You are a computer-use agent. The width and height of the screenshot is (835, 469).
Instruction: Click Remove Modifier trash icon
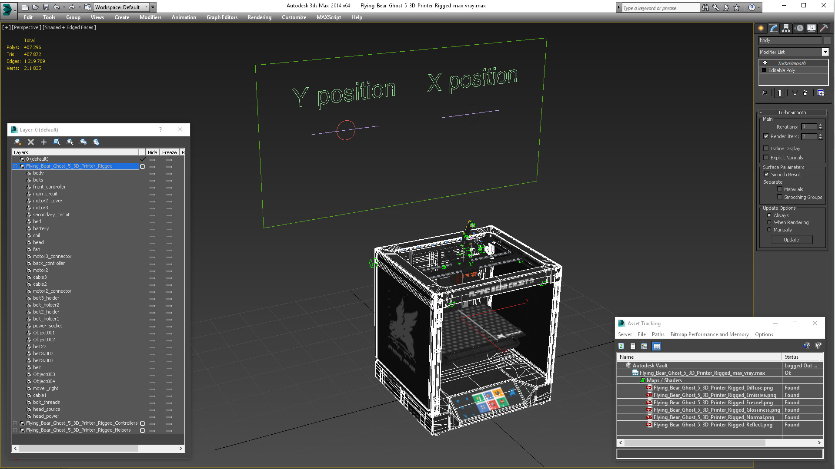pyautogui.click(x=805, y=93)
